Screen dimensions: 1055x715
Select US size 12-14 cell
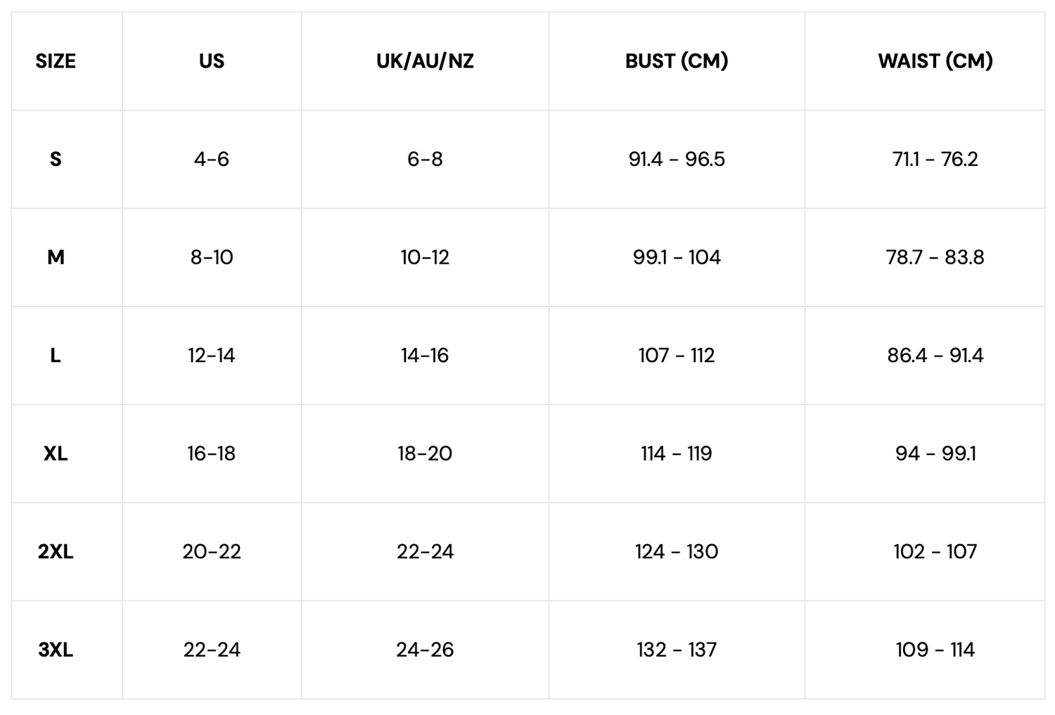click(212, 356)
